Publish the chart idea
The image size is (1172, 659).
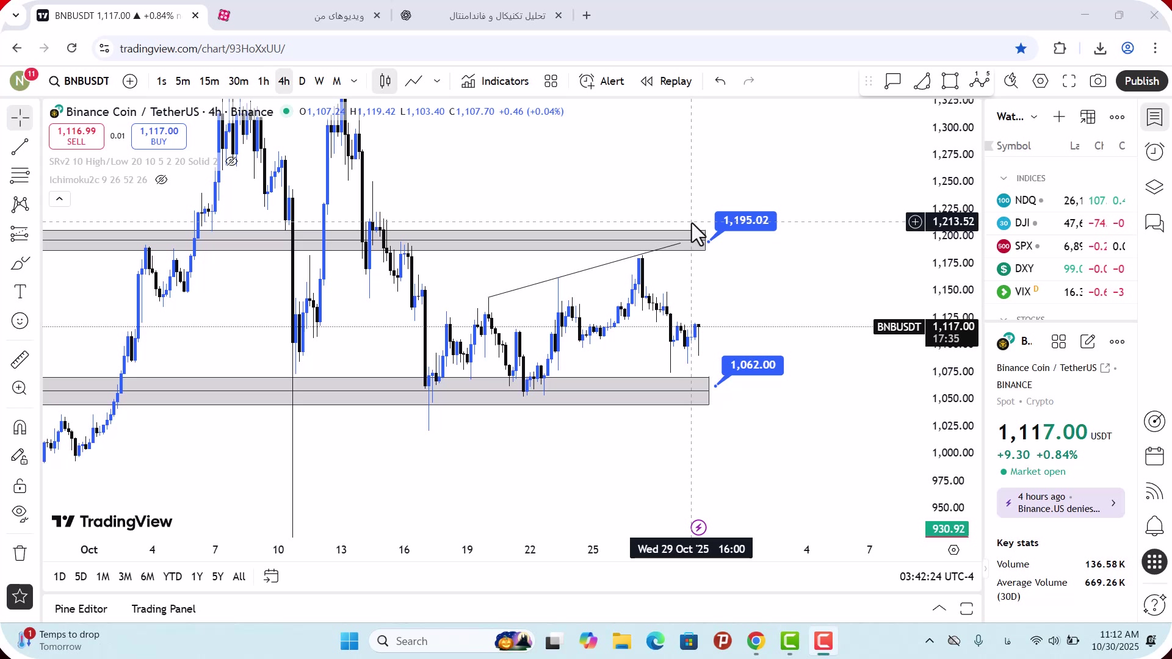pyautogui.click(x=1142, y=81)
